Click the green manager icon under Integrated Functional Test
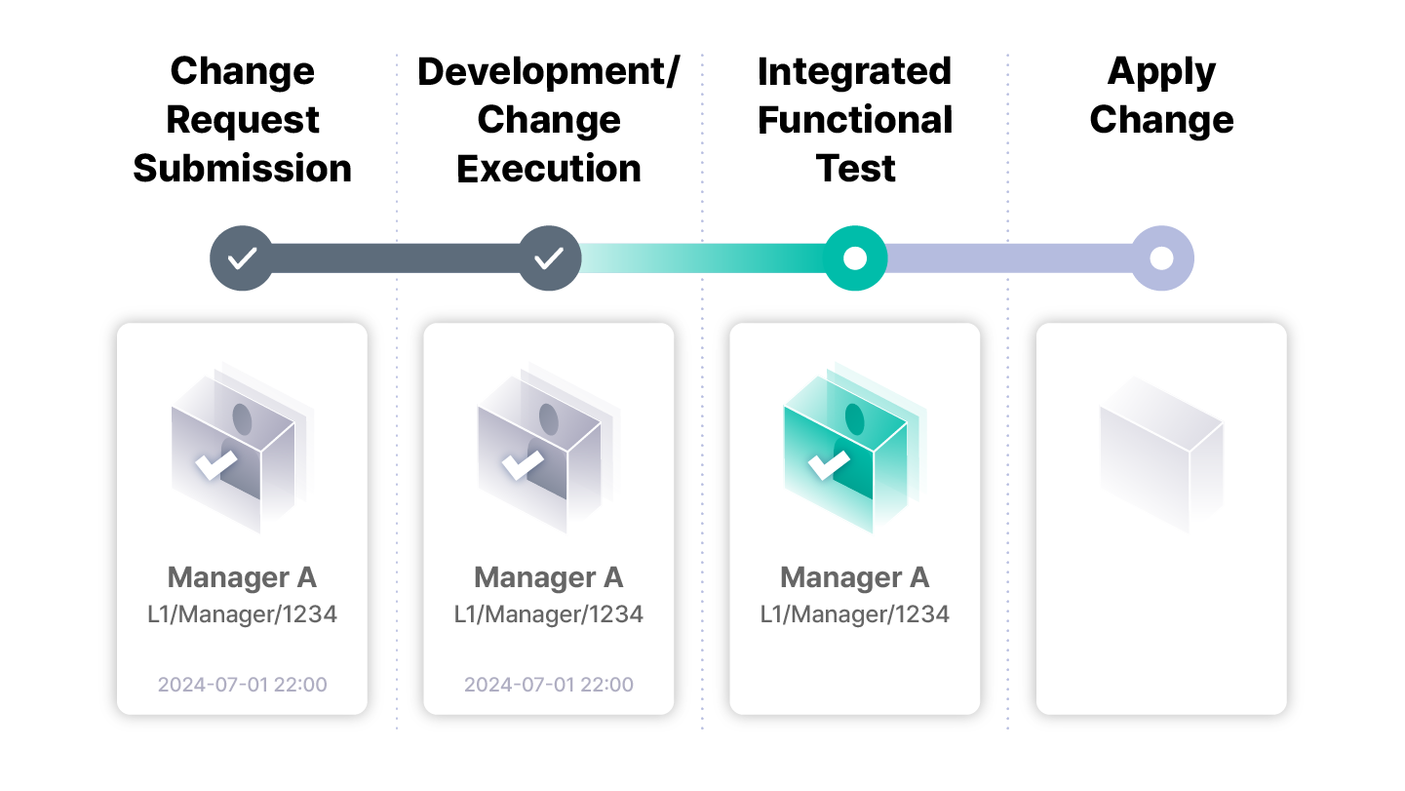 (x=855, y=449)
